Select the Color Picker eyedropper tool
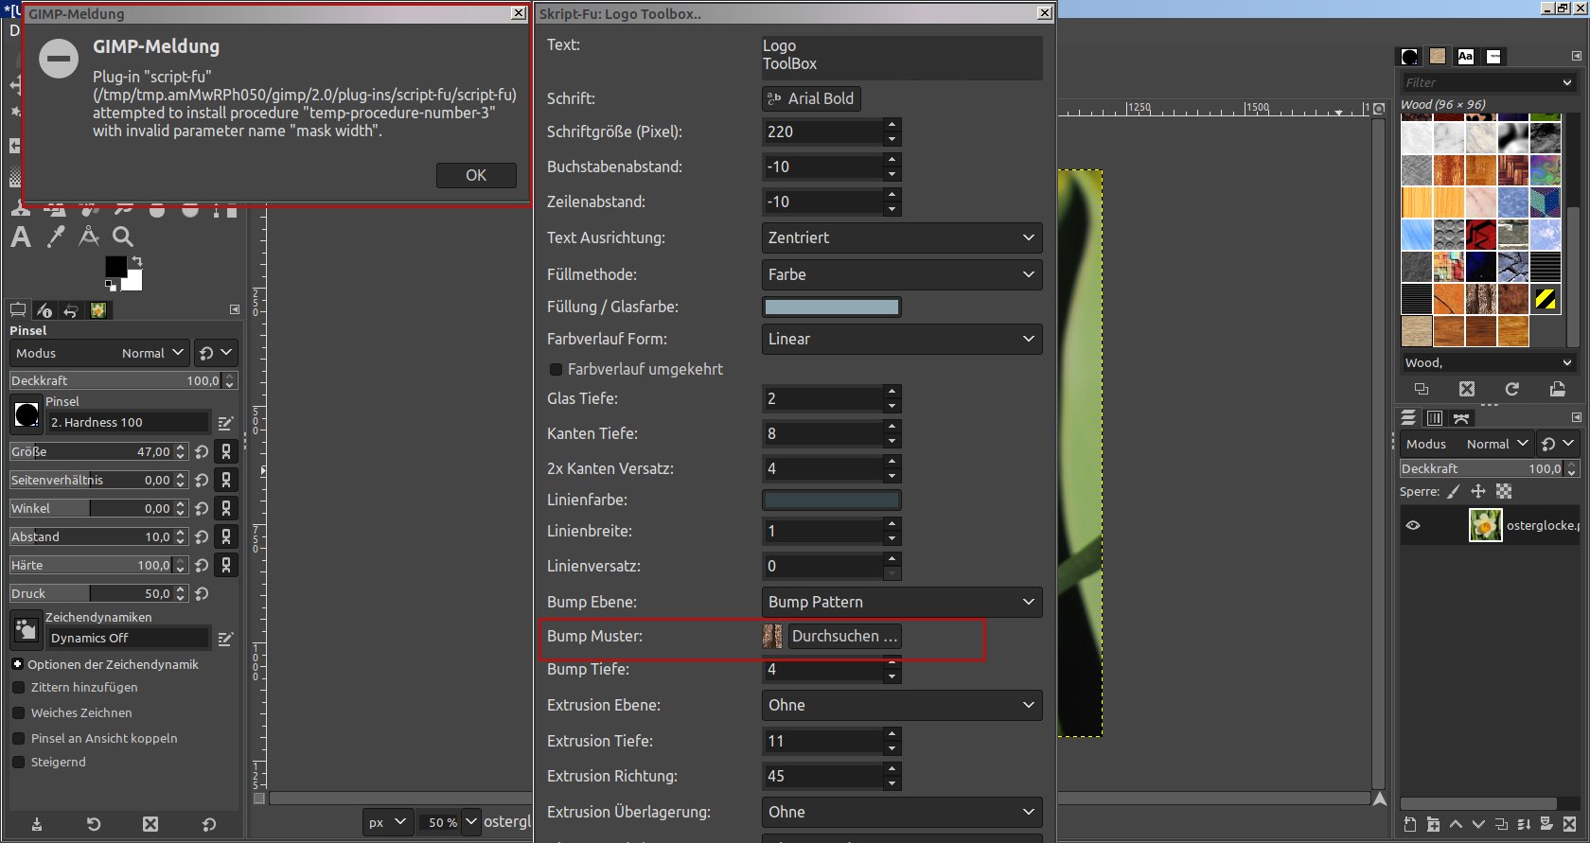 (56, 237)
